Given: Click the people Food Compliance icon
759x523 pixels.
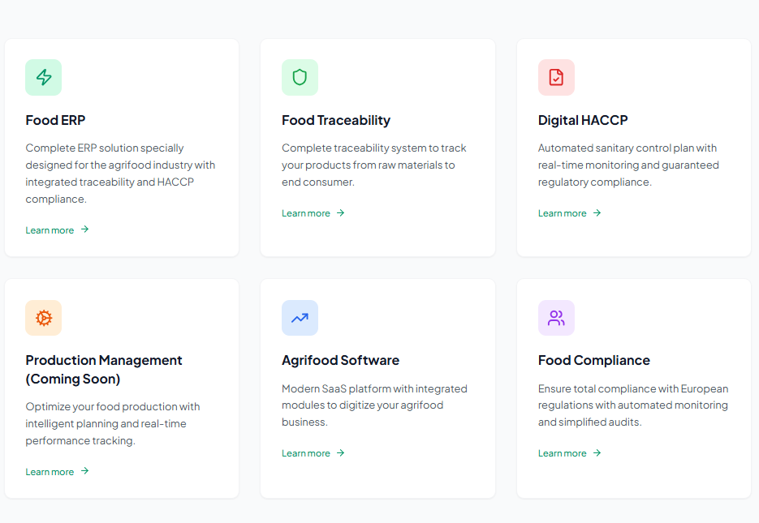Looking at the screenshot, I should click(556, 318).
